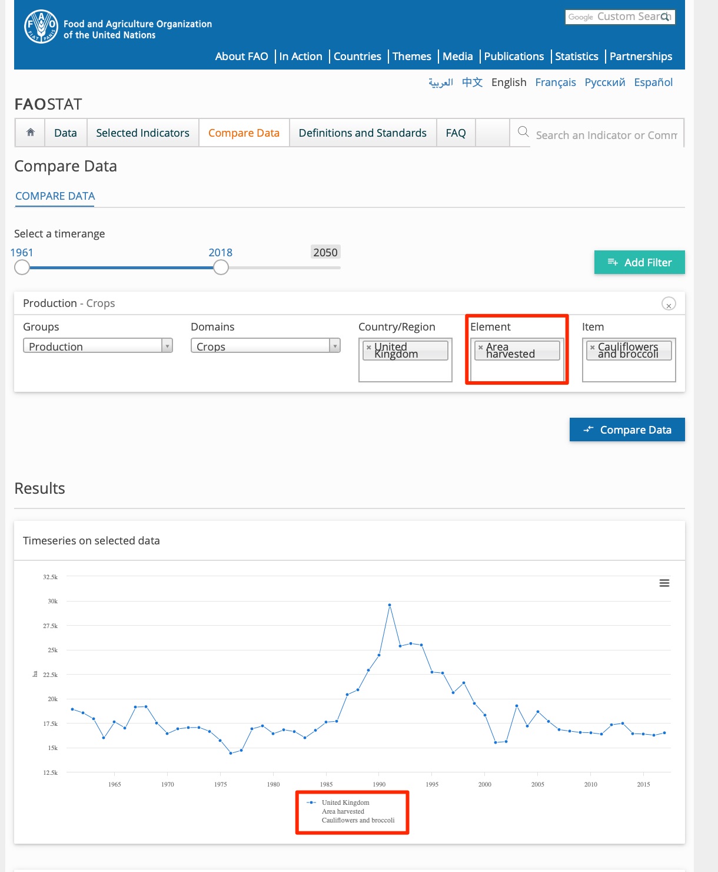718x872 pixels.
Task: Open Media navigation link
Action: click(457, 57)
